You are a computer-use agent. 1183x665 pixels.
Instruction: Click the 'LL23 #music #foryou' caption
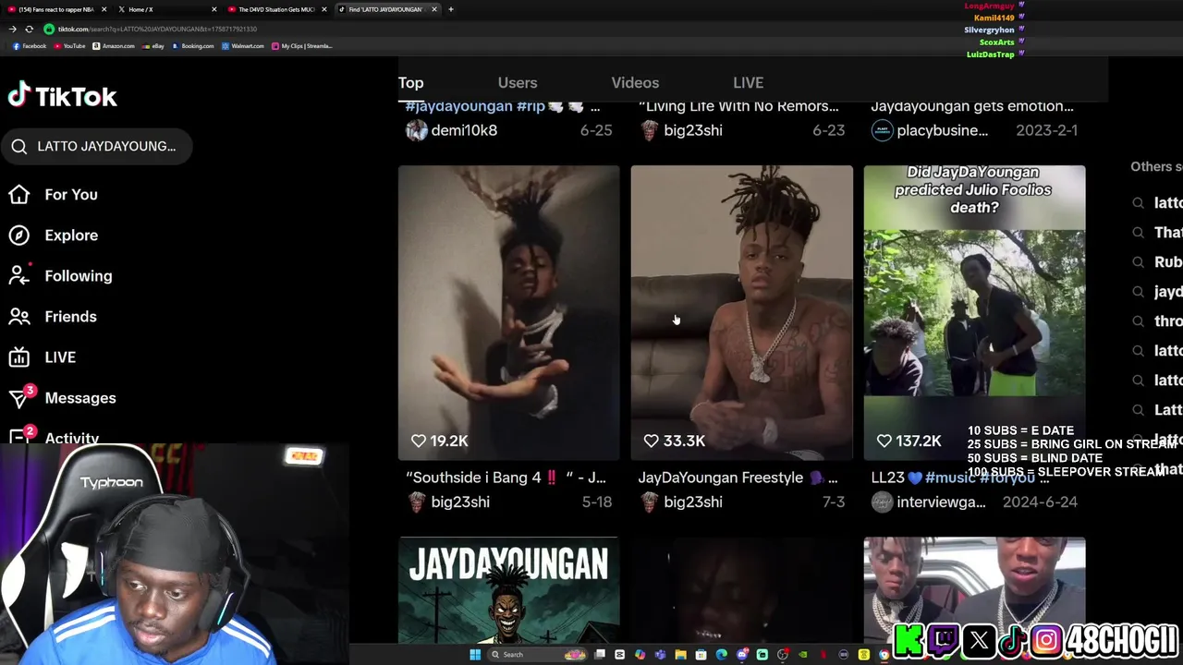click(960, 478)
